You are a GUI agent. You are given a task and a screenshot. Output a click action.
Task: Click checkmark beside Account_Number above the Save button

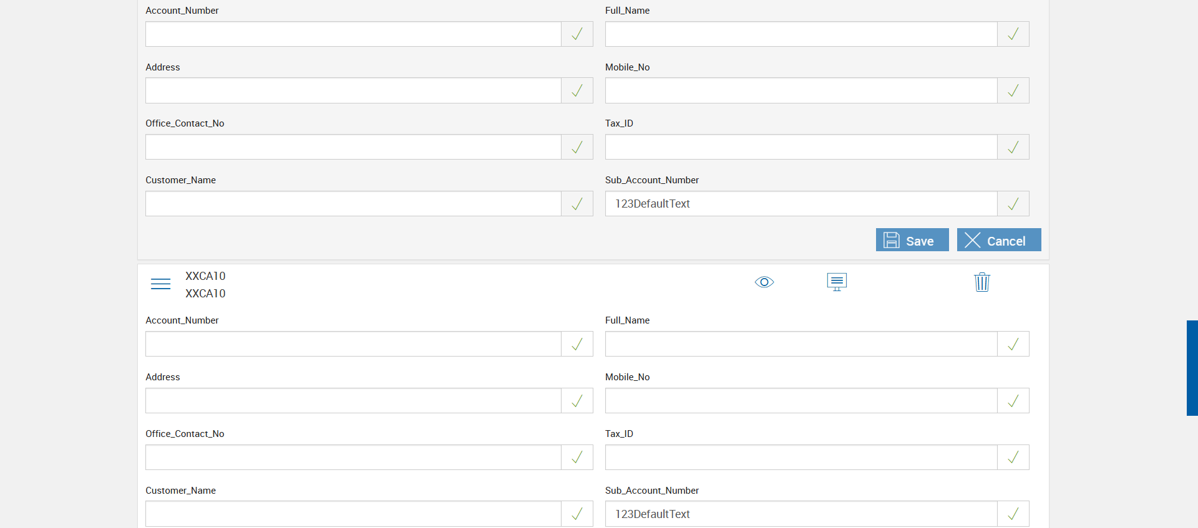[577, 34]
